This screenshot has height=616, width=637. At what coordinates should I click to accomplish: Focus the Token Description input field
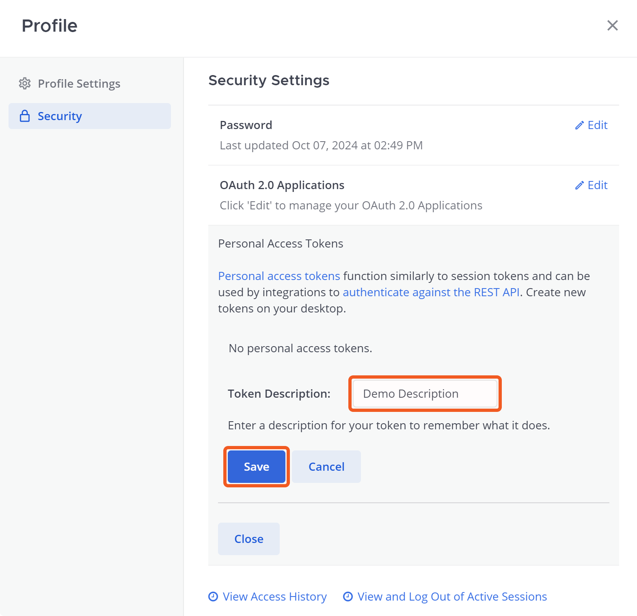(425, 394)
